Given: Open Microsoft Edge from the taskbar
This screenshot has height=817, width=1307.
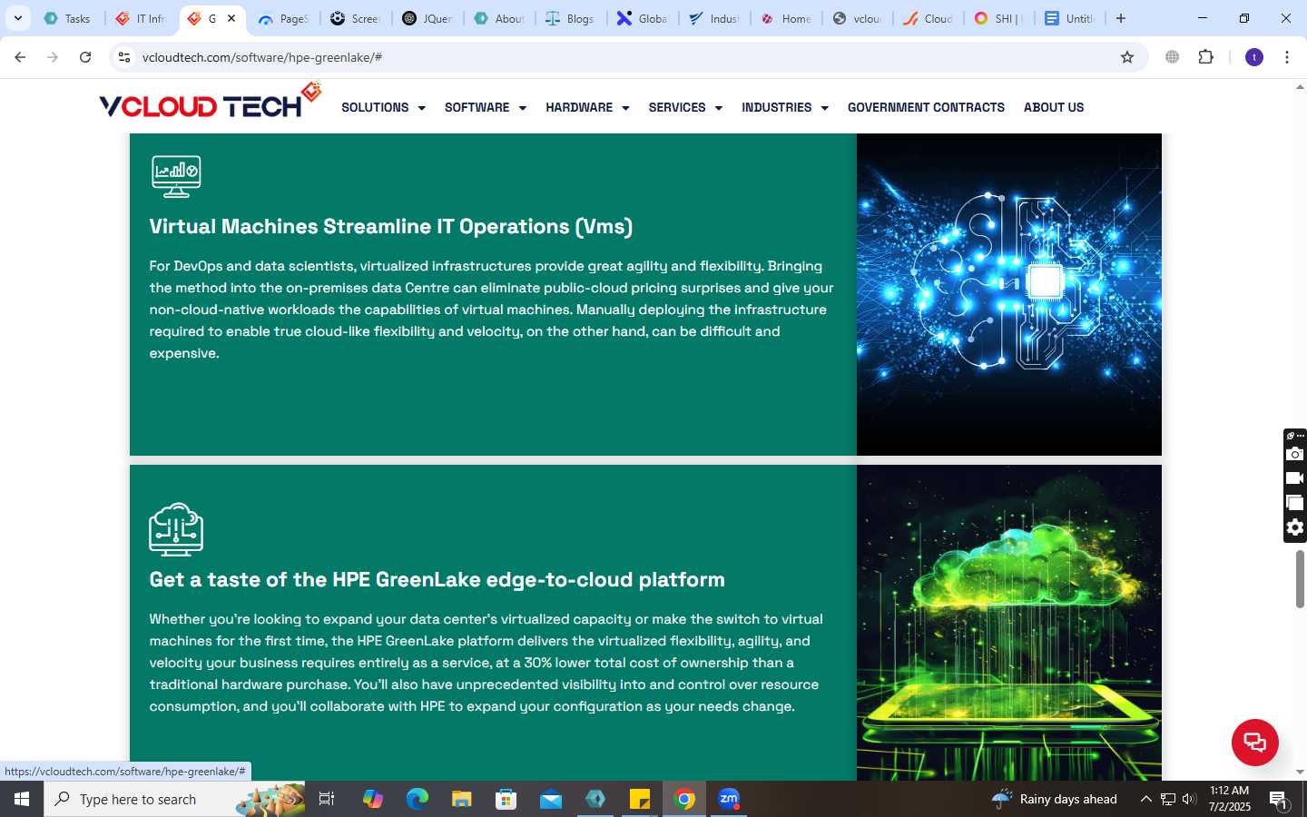Looking at the screenshot, I should point(418,799).
